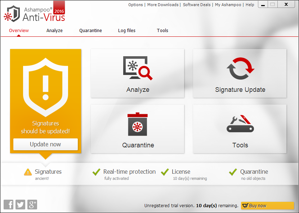The width and height of the screenshot is (299, 213).
Task: Click the License green checkmark icon
Action: pyautogui.click(x=165, y=172)
